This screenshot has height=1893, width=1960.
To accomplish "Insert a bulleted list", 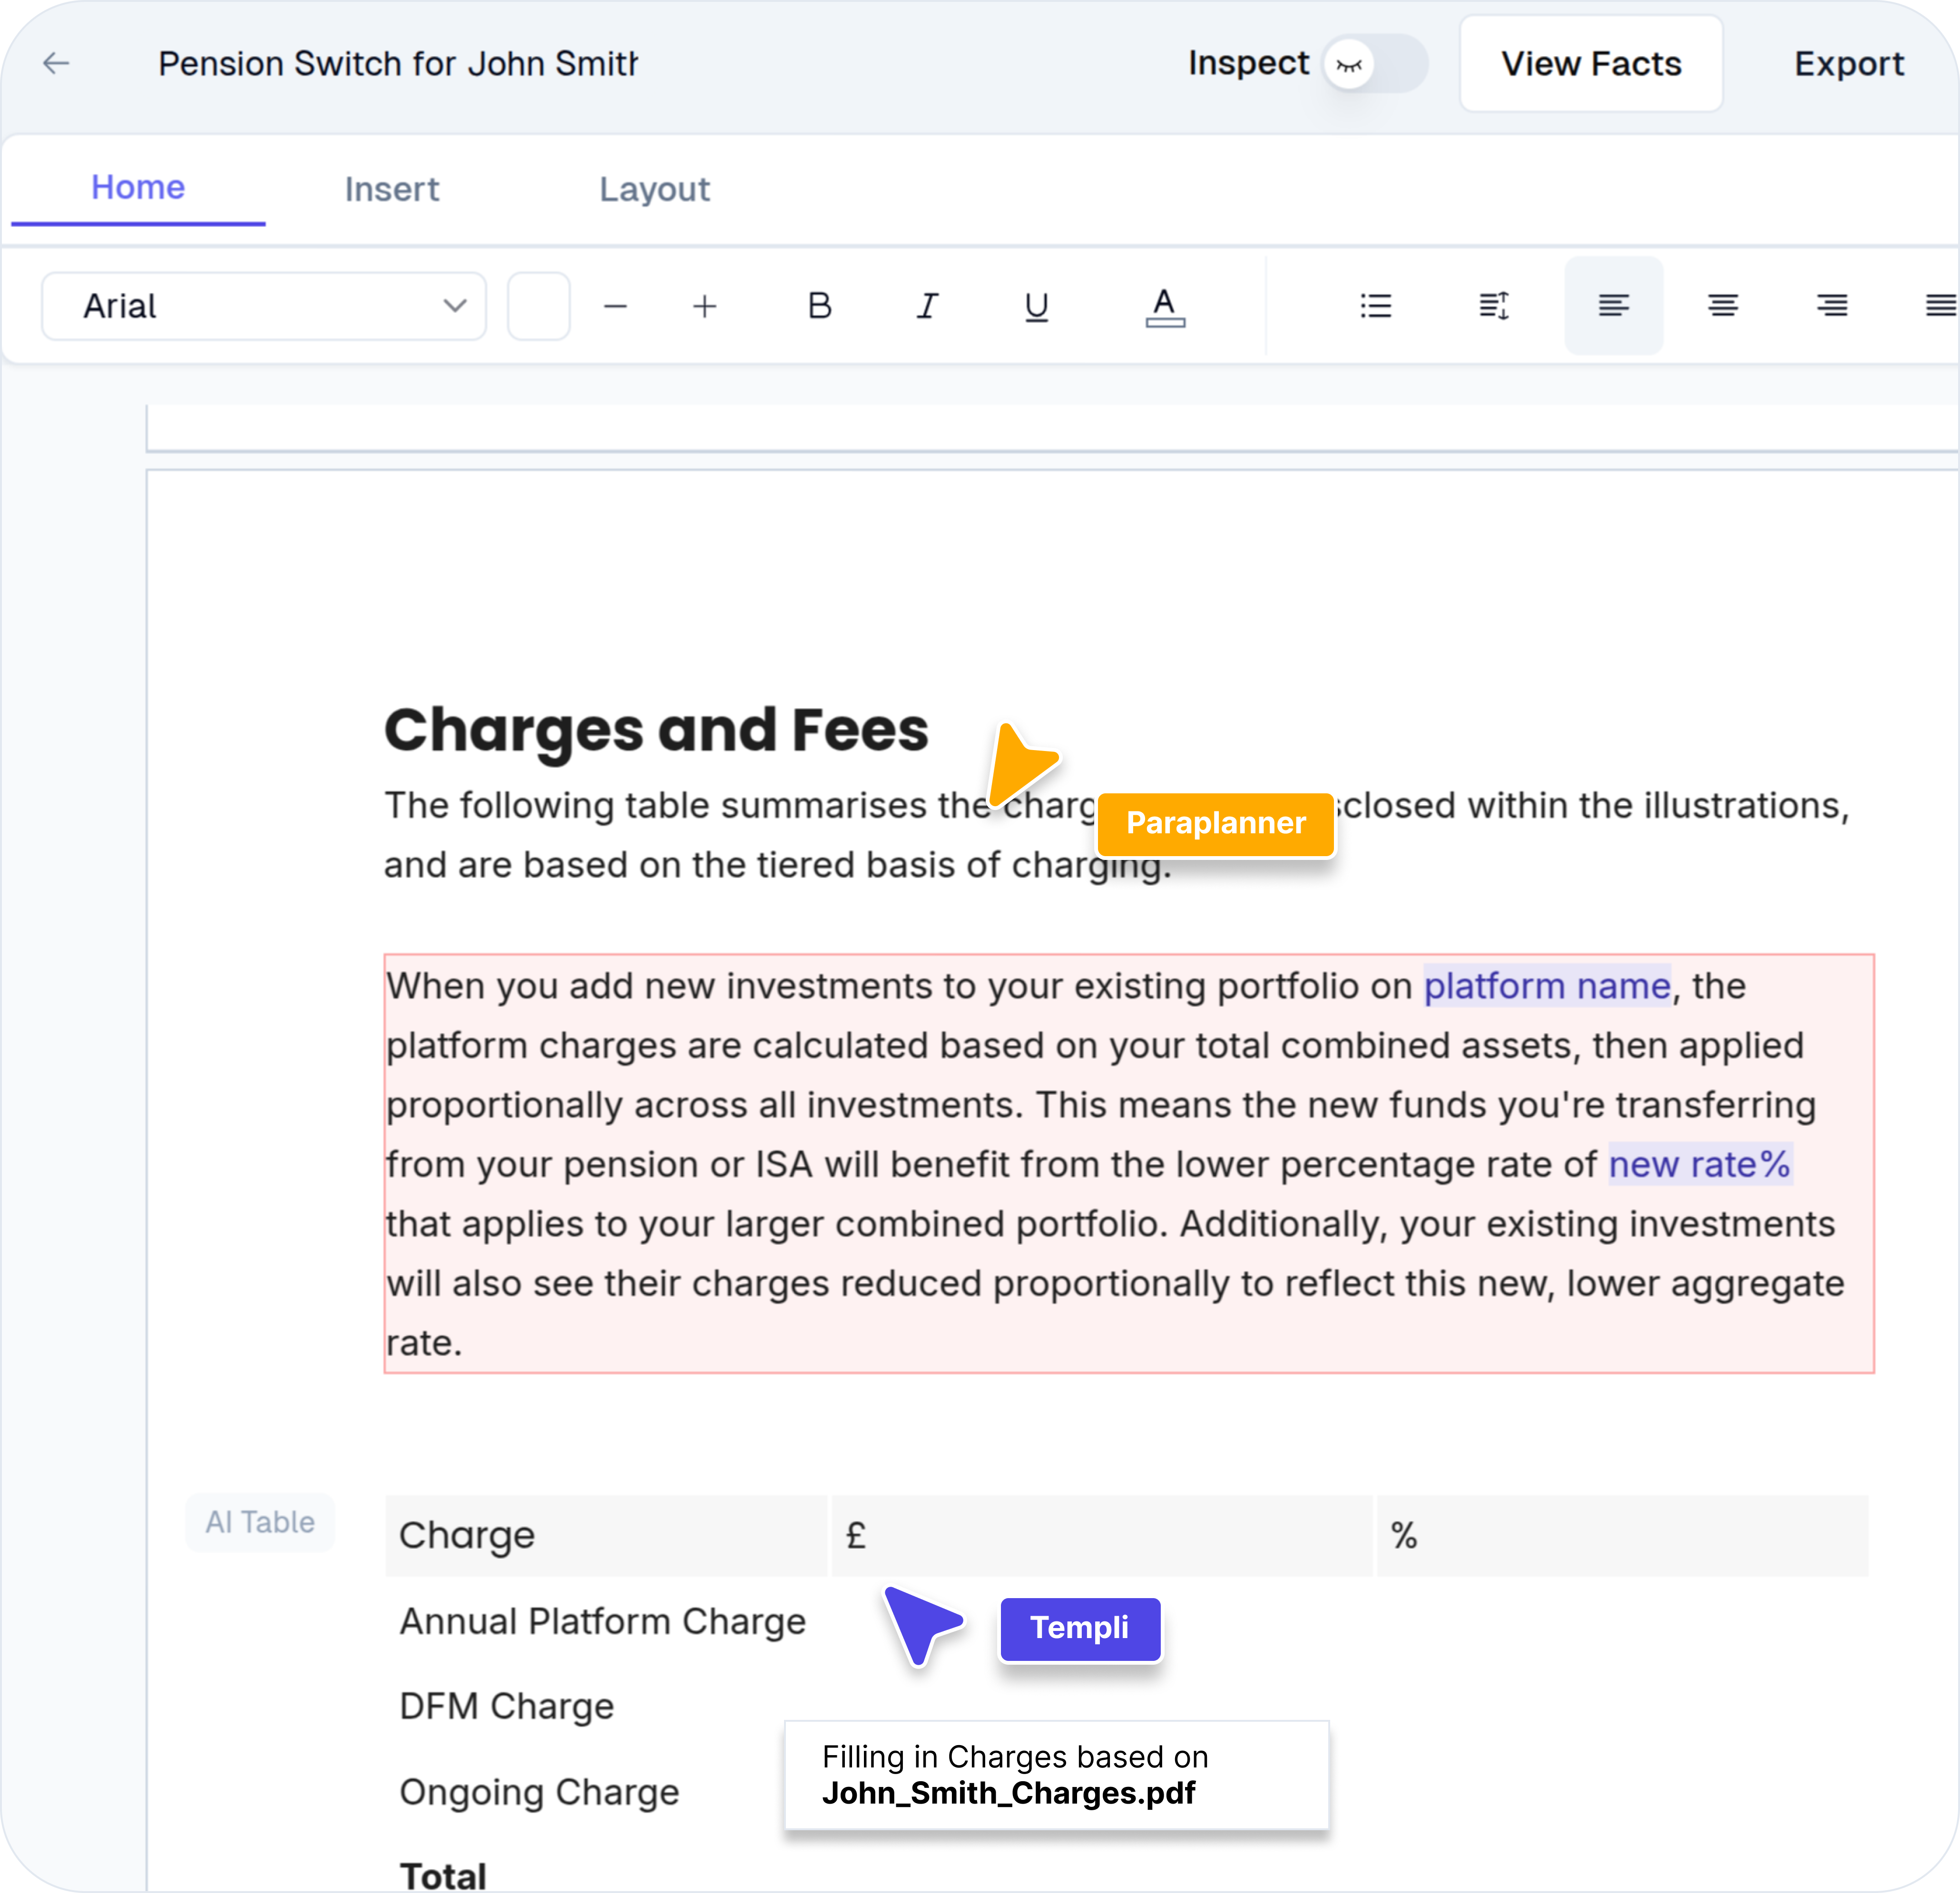I will (1375, 306).
